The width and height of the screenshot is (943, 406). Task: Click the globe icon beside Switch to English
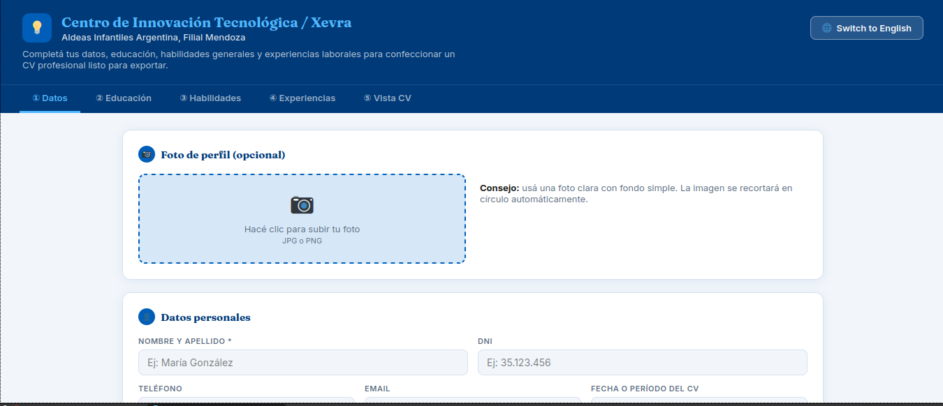pos(827,29)
